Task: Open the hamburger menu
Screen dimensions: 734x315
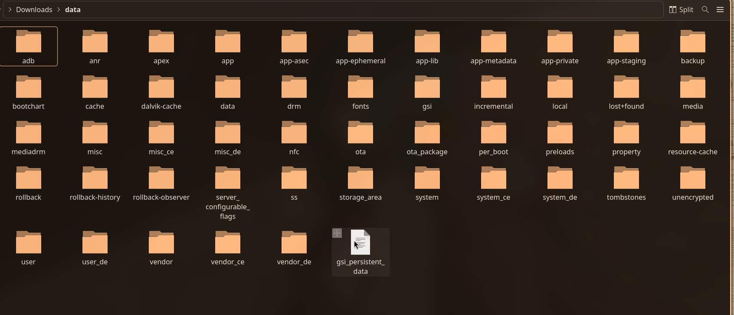Action: (x=720, y=10)
